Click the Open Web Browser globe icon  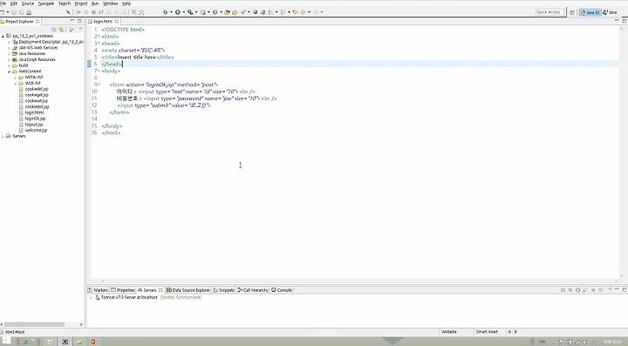tap(255, 12)
